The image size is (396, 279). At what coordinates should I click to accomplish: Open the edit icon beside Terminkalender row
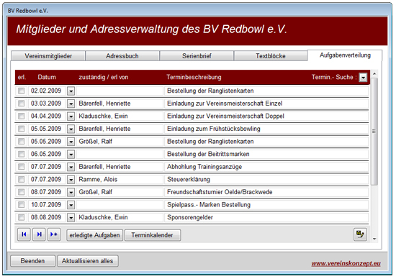pyautogui.click(x=360, y=234)
